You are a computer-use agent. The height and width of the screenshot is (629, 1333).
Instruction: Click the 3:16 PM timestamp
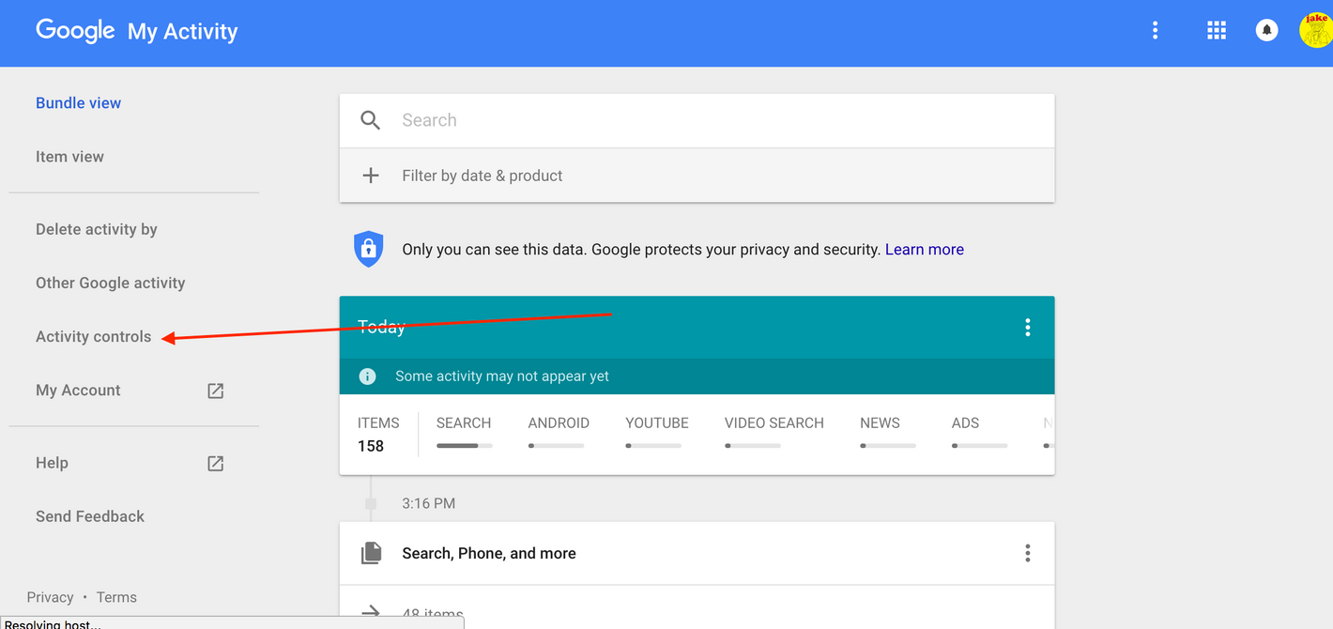click(428, 503)
